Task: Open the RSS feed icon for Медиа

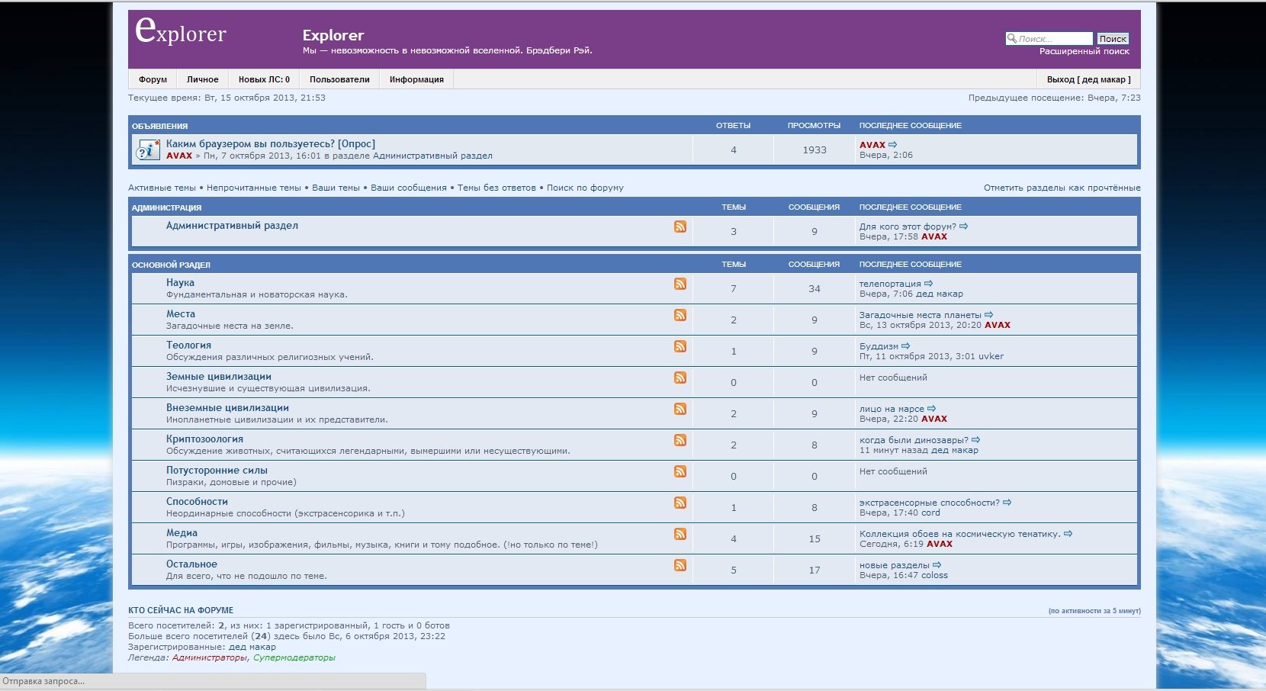Action: [680, 534]
